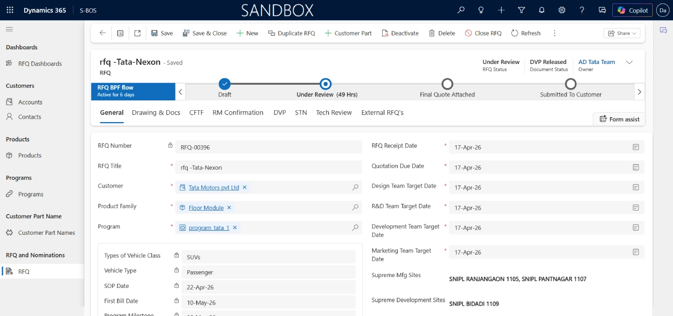Switch to the RM Confirmation tab

[238, 113]
